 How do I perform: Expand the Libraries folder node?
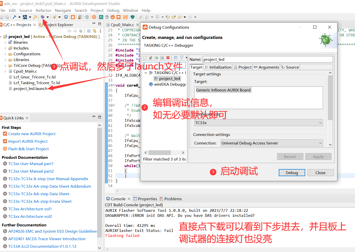point(5,60)
